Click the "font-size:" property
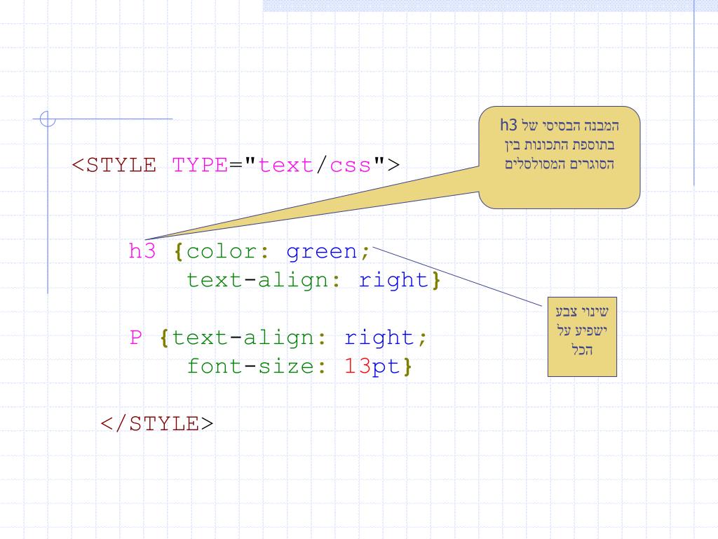This screenshot has width=718, height=539. pyautogui.click(x=257, y=366)
